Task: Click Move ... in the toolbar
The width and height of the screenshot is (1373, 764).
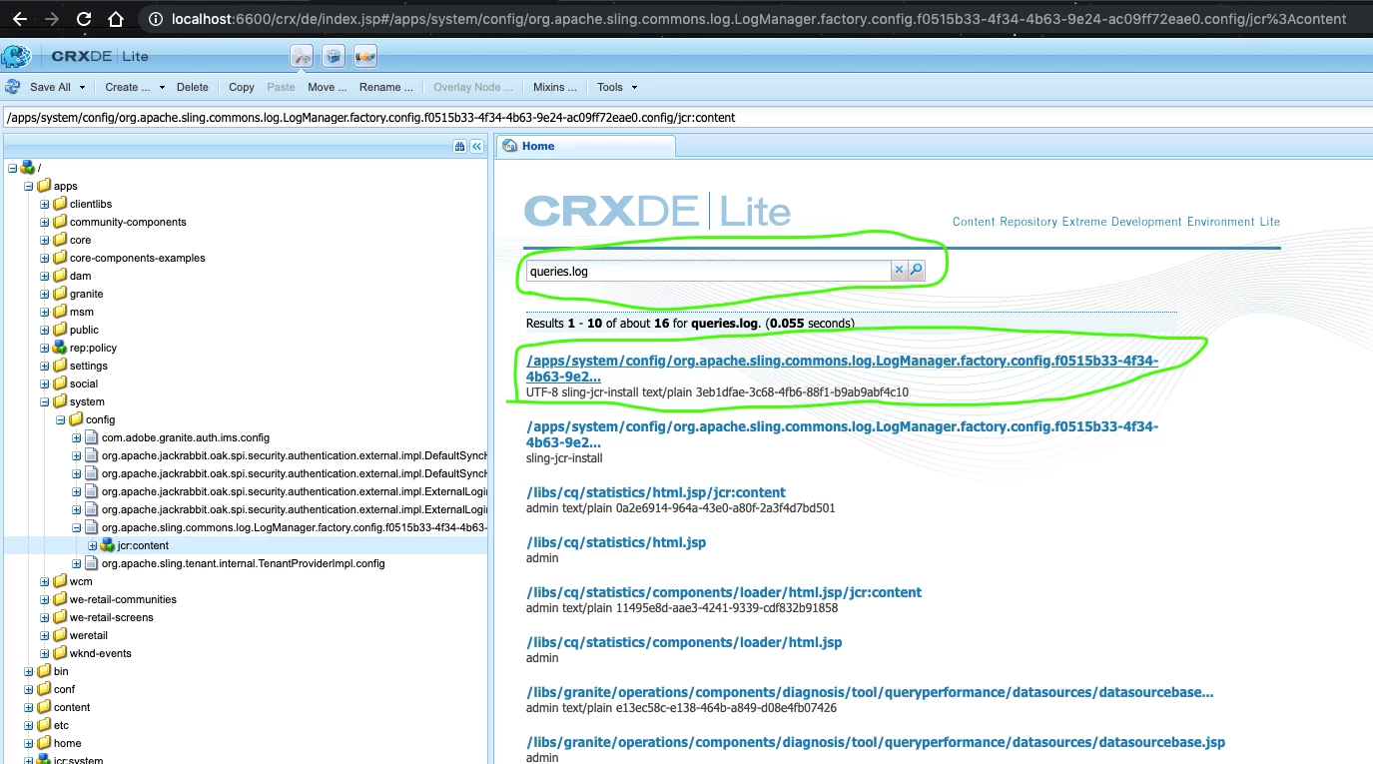Action: 328,87
